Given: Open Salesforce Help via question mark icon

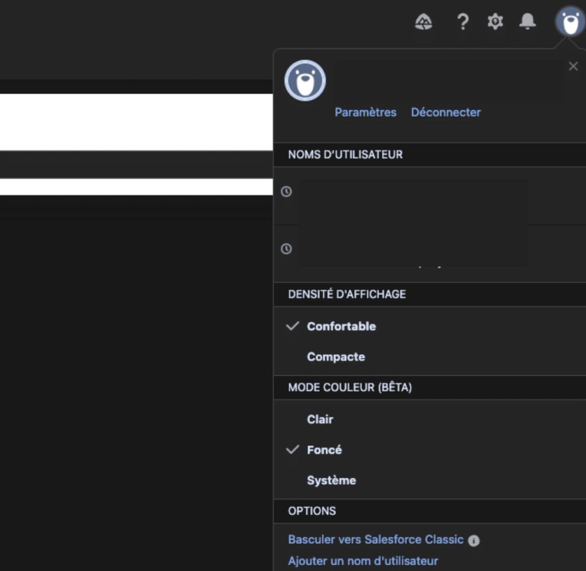Looking at the screenshot, I should coord(462,22).
